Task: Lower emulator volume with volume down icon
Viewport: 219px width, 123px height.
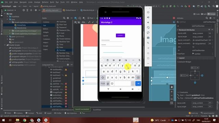Action: click(x=148, y=23)
